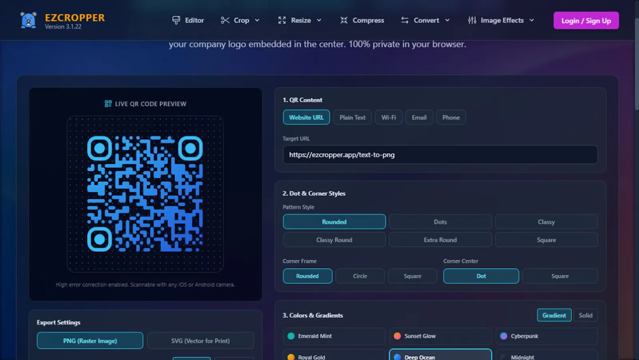Select the Square pattern style
The height and width of the screenshot is (360, 639).
click(546, 240)
